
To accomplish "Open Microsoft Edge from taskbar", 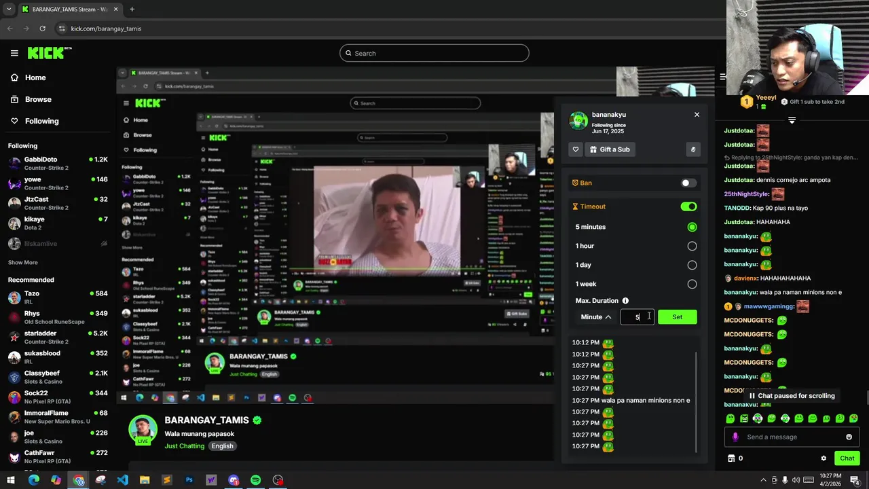I will click(33, 480).
